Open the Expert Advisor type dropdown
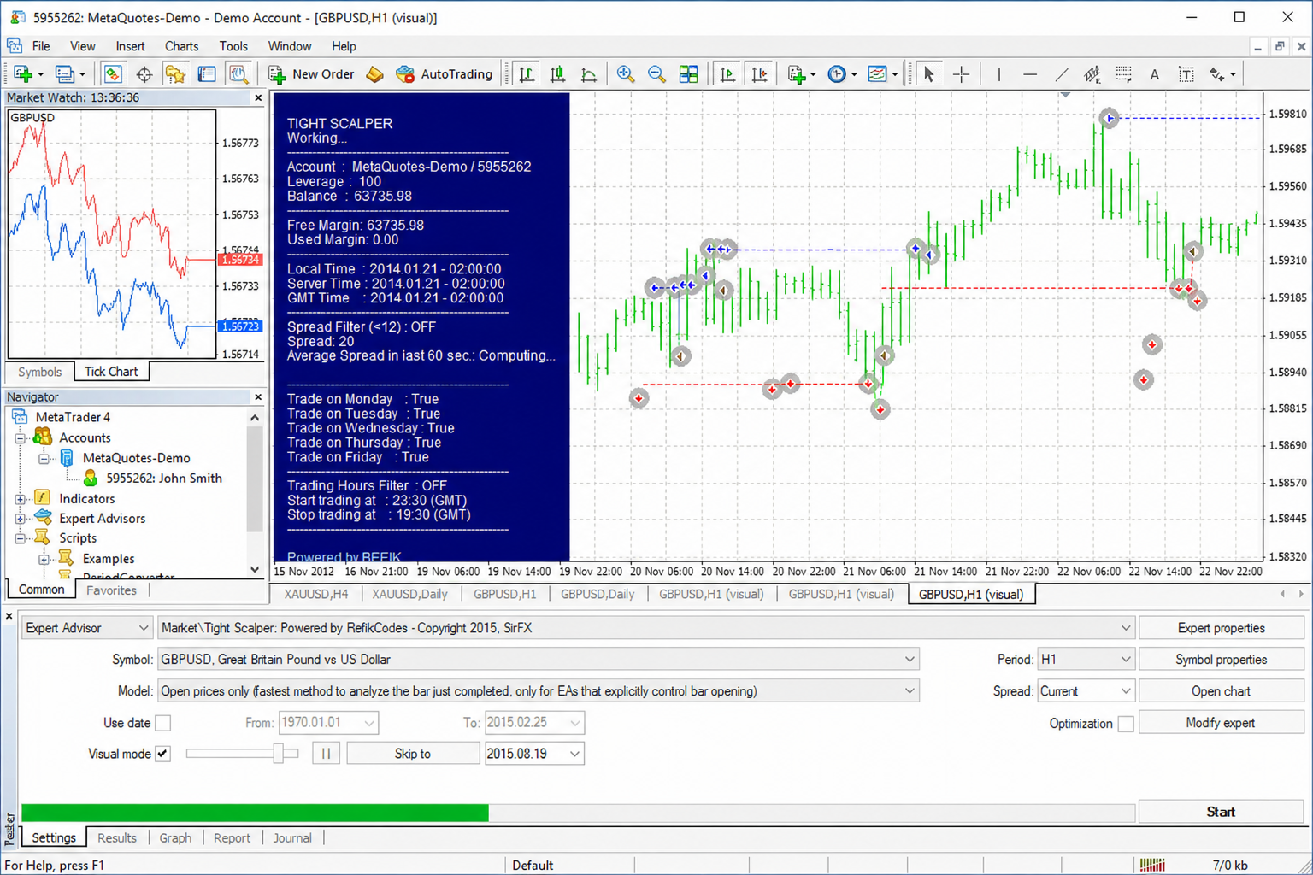This screenshot has height=875, width=1313. click(86, 628)
